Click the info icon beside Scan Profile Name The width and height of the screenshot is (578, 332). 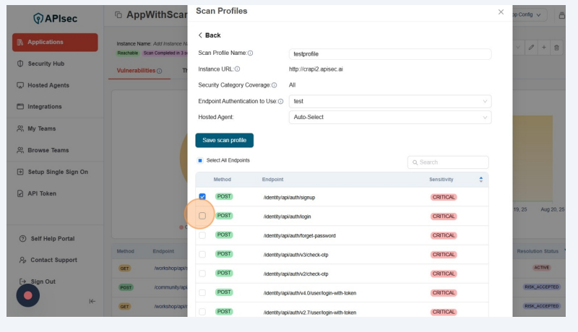251,53
